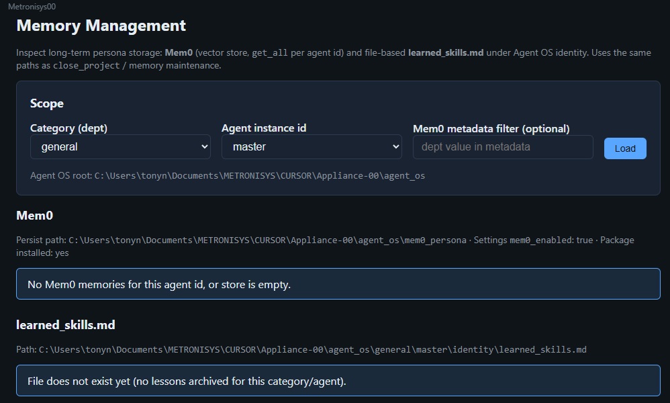This screenshot has width=670, height=403.
Task: Click the 'No Mem0 memories for this agent id' notice
Action: pyautogui.click(x=338, y=283)
